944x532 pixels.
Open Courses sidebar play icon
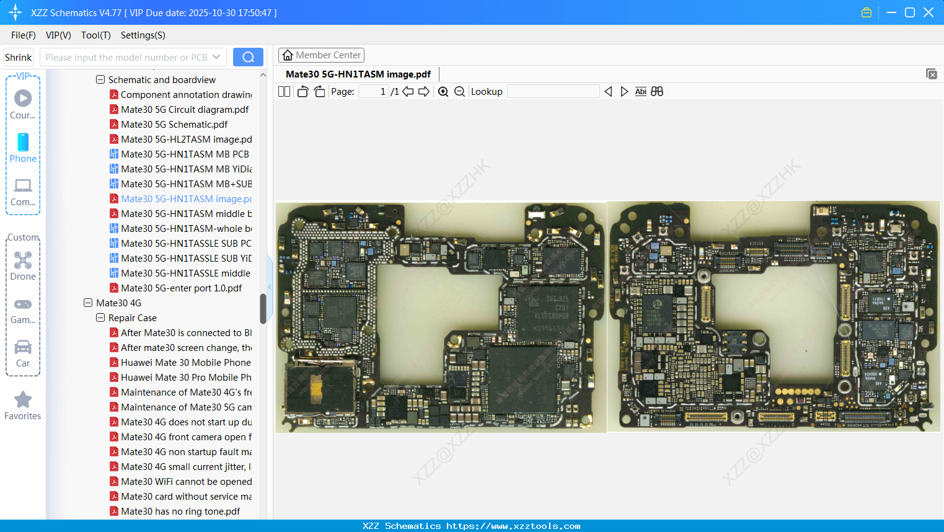(x=23, y=98)
